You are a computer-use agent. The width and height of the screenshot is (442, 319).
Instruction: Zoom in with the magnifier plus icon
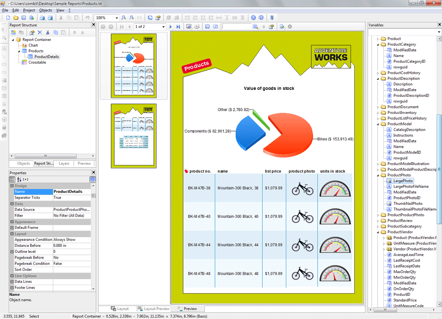(123, 18)
